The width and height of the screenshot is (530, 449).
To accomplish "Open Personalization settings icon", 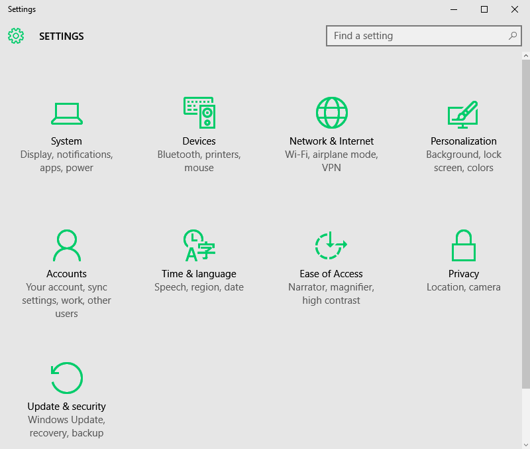I will pyautogui.click(x=464, y=113).
